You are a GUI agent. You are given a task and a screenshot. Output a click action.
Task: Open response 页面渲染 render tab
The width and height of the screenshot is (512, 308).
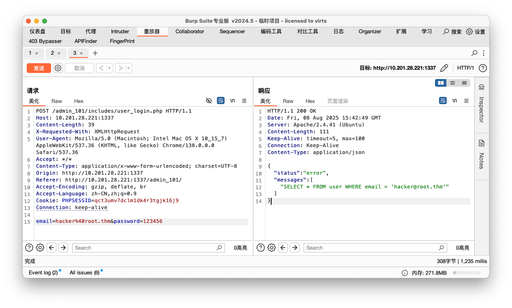coord(338,101)
